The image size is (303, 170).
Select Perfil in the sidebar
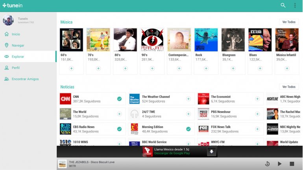(16, 68)
